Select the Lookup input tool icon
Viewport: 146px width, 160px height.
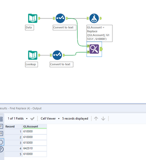tap(33, 55)
